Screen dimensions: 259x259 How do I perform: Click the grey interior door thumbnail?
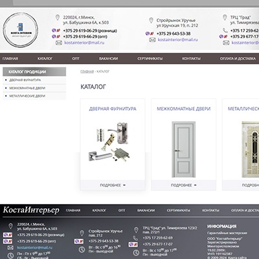pos(184,150)
